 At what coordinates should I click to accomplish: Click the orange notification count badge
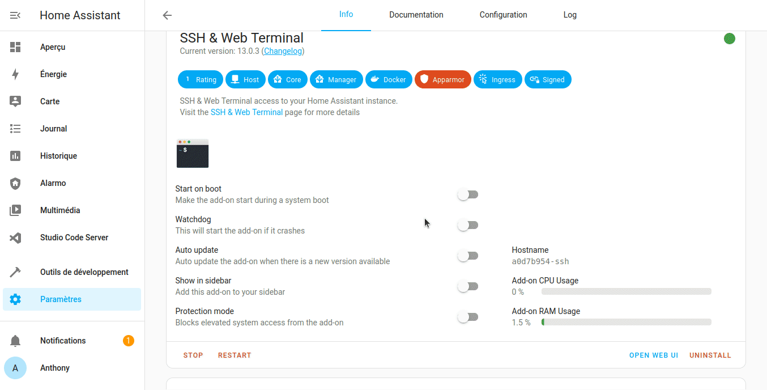129,341
